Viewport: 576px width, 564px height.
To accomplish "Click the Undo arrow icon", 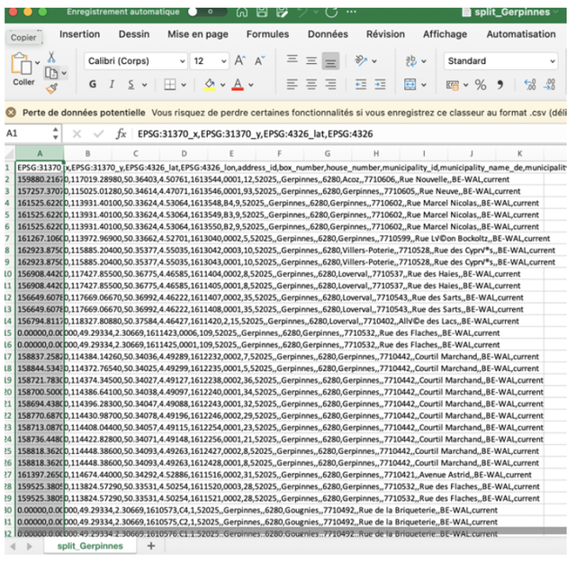I will [302, 12].
